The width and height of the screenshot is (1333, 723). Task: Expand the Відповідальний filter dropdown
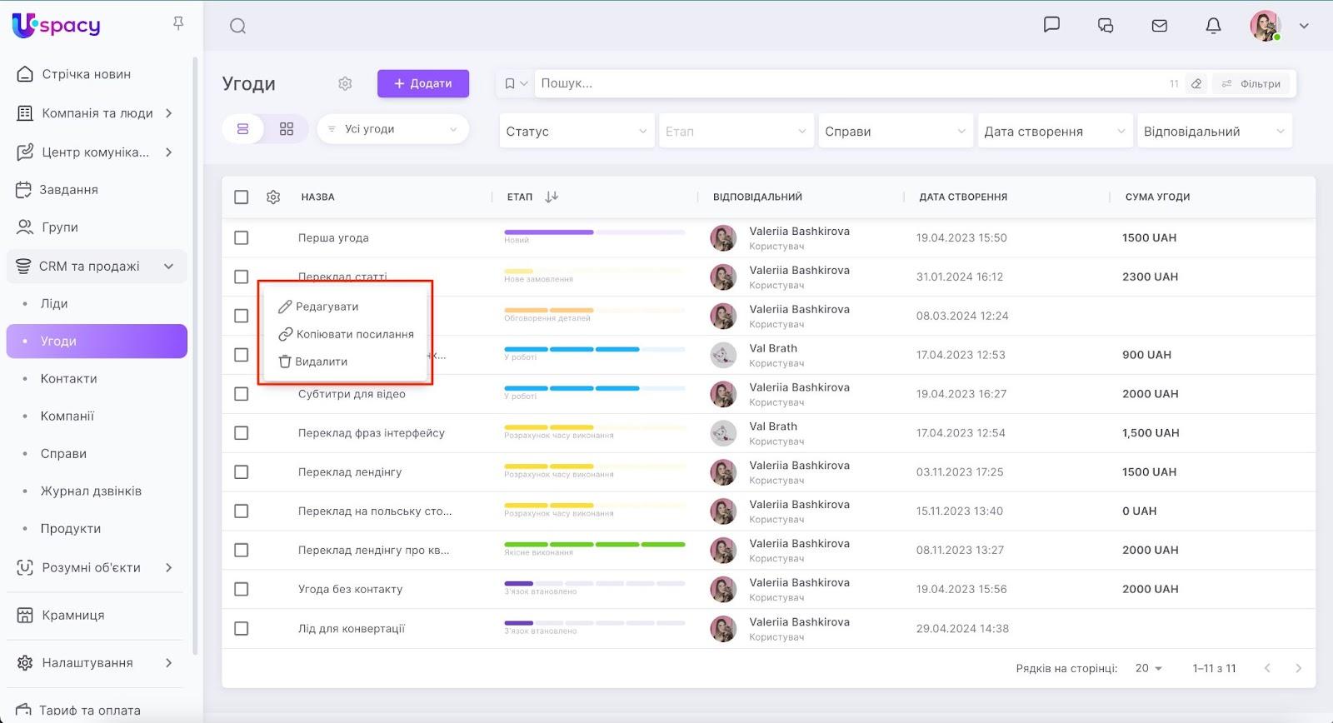(x=1214, y=132)
